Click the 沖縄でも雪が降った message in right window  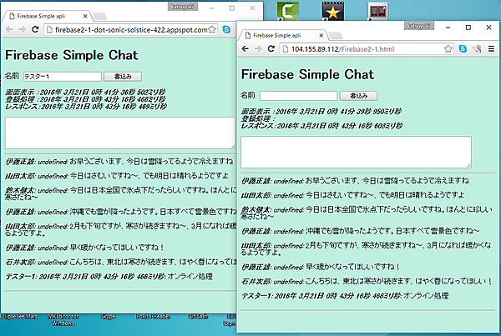pyautogui.click(x=360, y=231)
